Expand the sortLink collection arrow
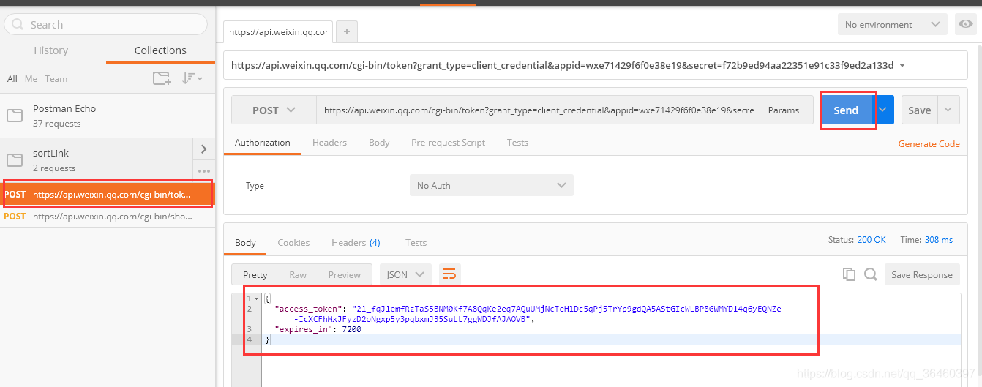This screenshot has height=387, width=982. click(203, 149)
